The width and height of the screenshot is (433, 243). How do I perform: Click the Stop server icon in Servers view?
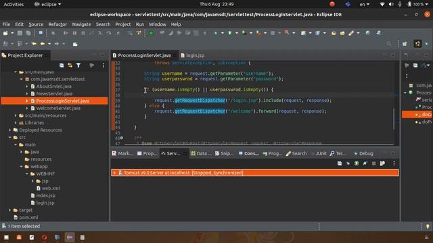(x=373, y=163)
